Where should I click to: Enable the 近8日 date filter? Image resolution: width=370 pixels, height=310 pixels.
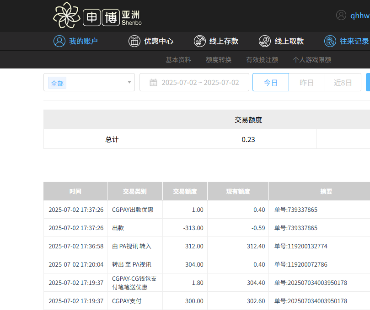coord(343,82)
